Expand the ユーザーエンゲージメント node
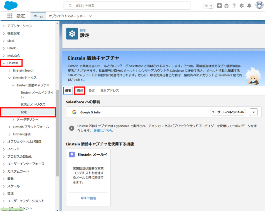265x211 pixels. coord(4,201)
